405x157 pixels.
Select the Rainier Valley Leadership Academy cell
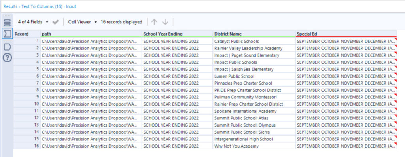click(x=254, y=48)
